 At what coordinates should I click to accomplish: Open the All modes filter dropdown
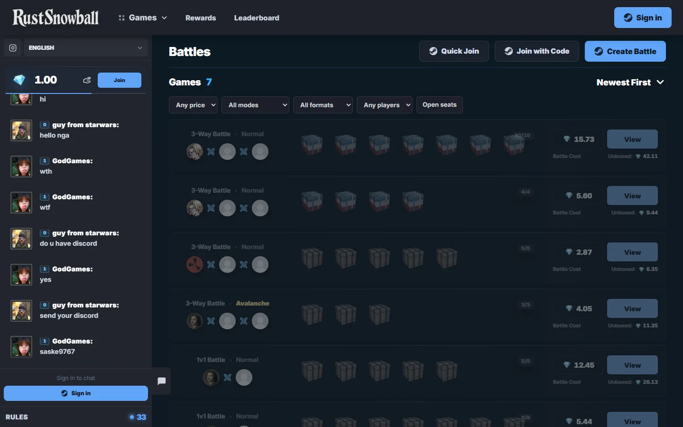(x=255, y=105)
